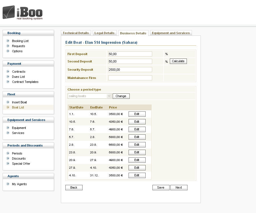Click arrow icon next to My Agents
Viewport: 256px width, 213px height.
(x=8, y=184)
